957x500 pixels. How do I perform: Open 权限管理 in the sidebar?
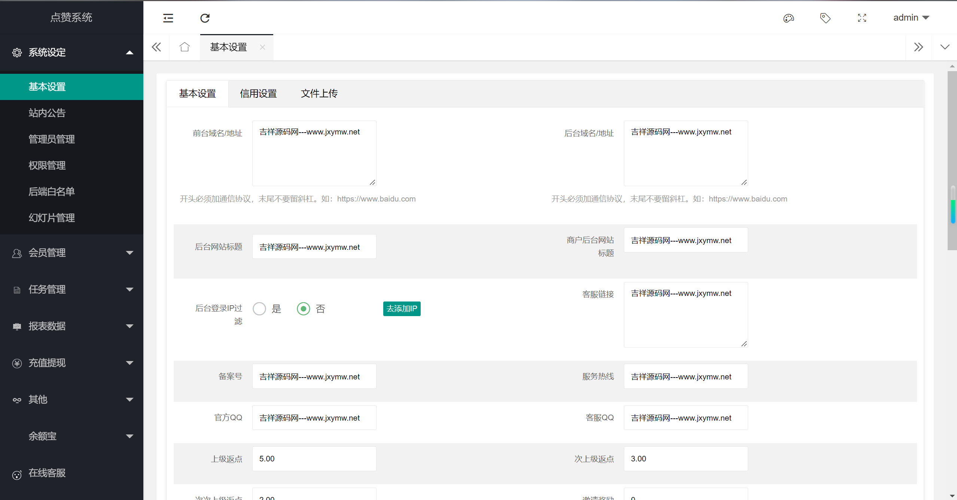71,166
